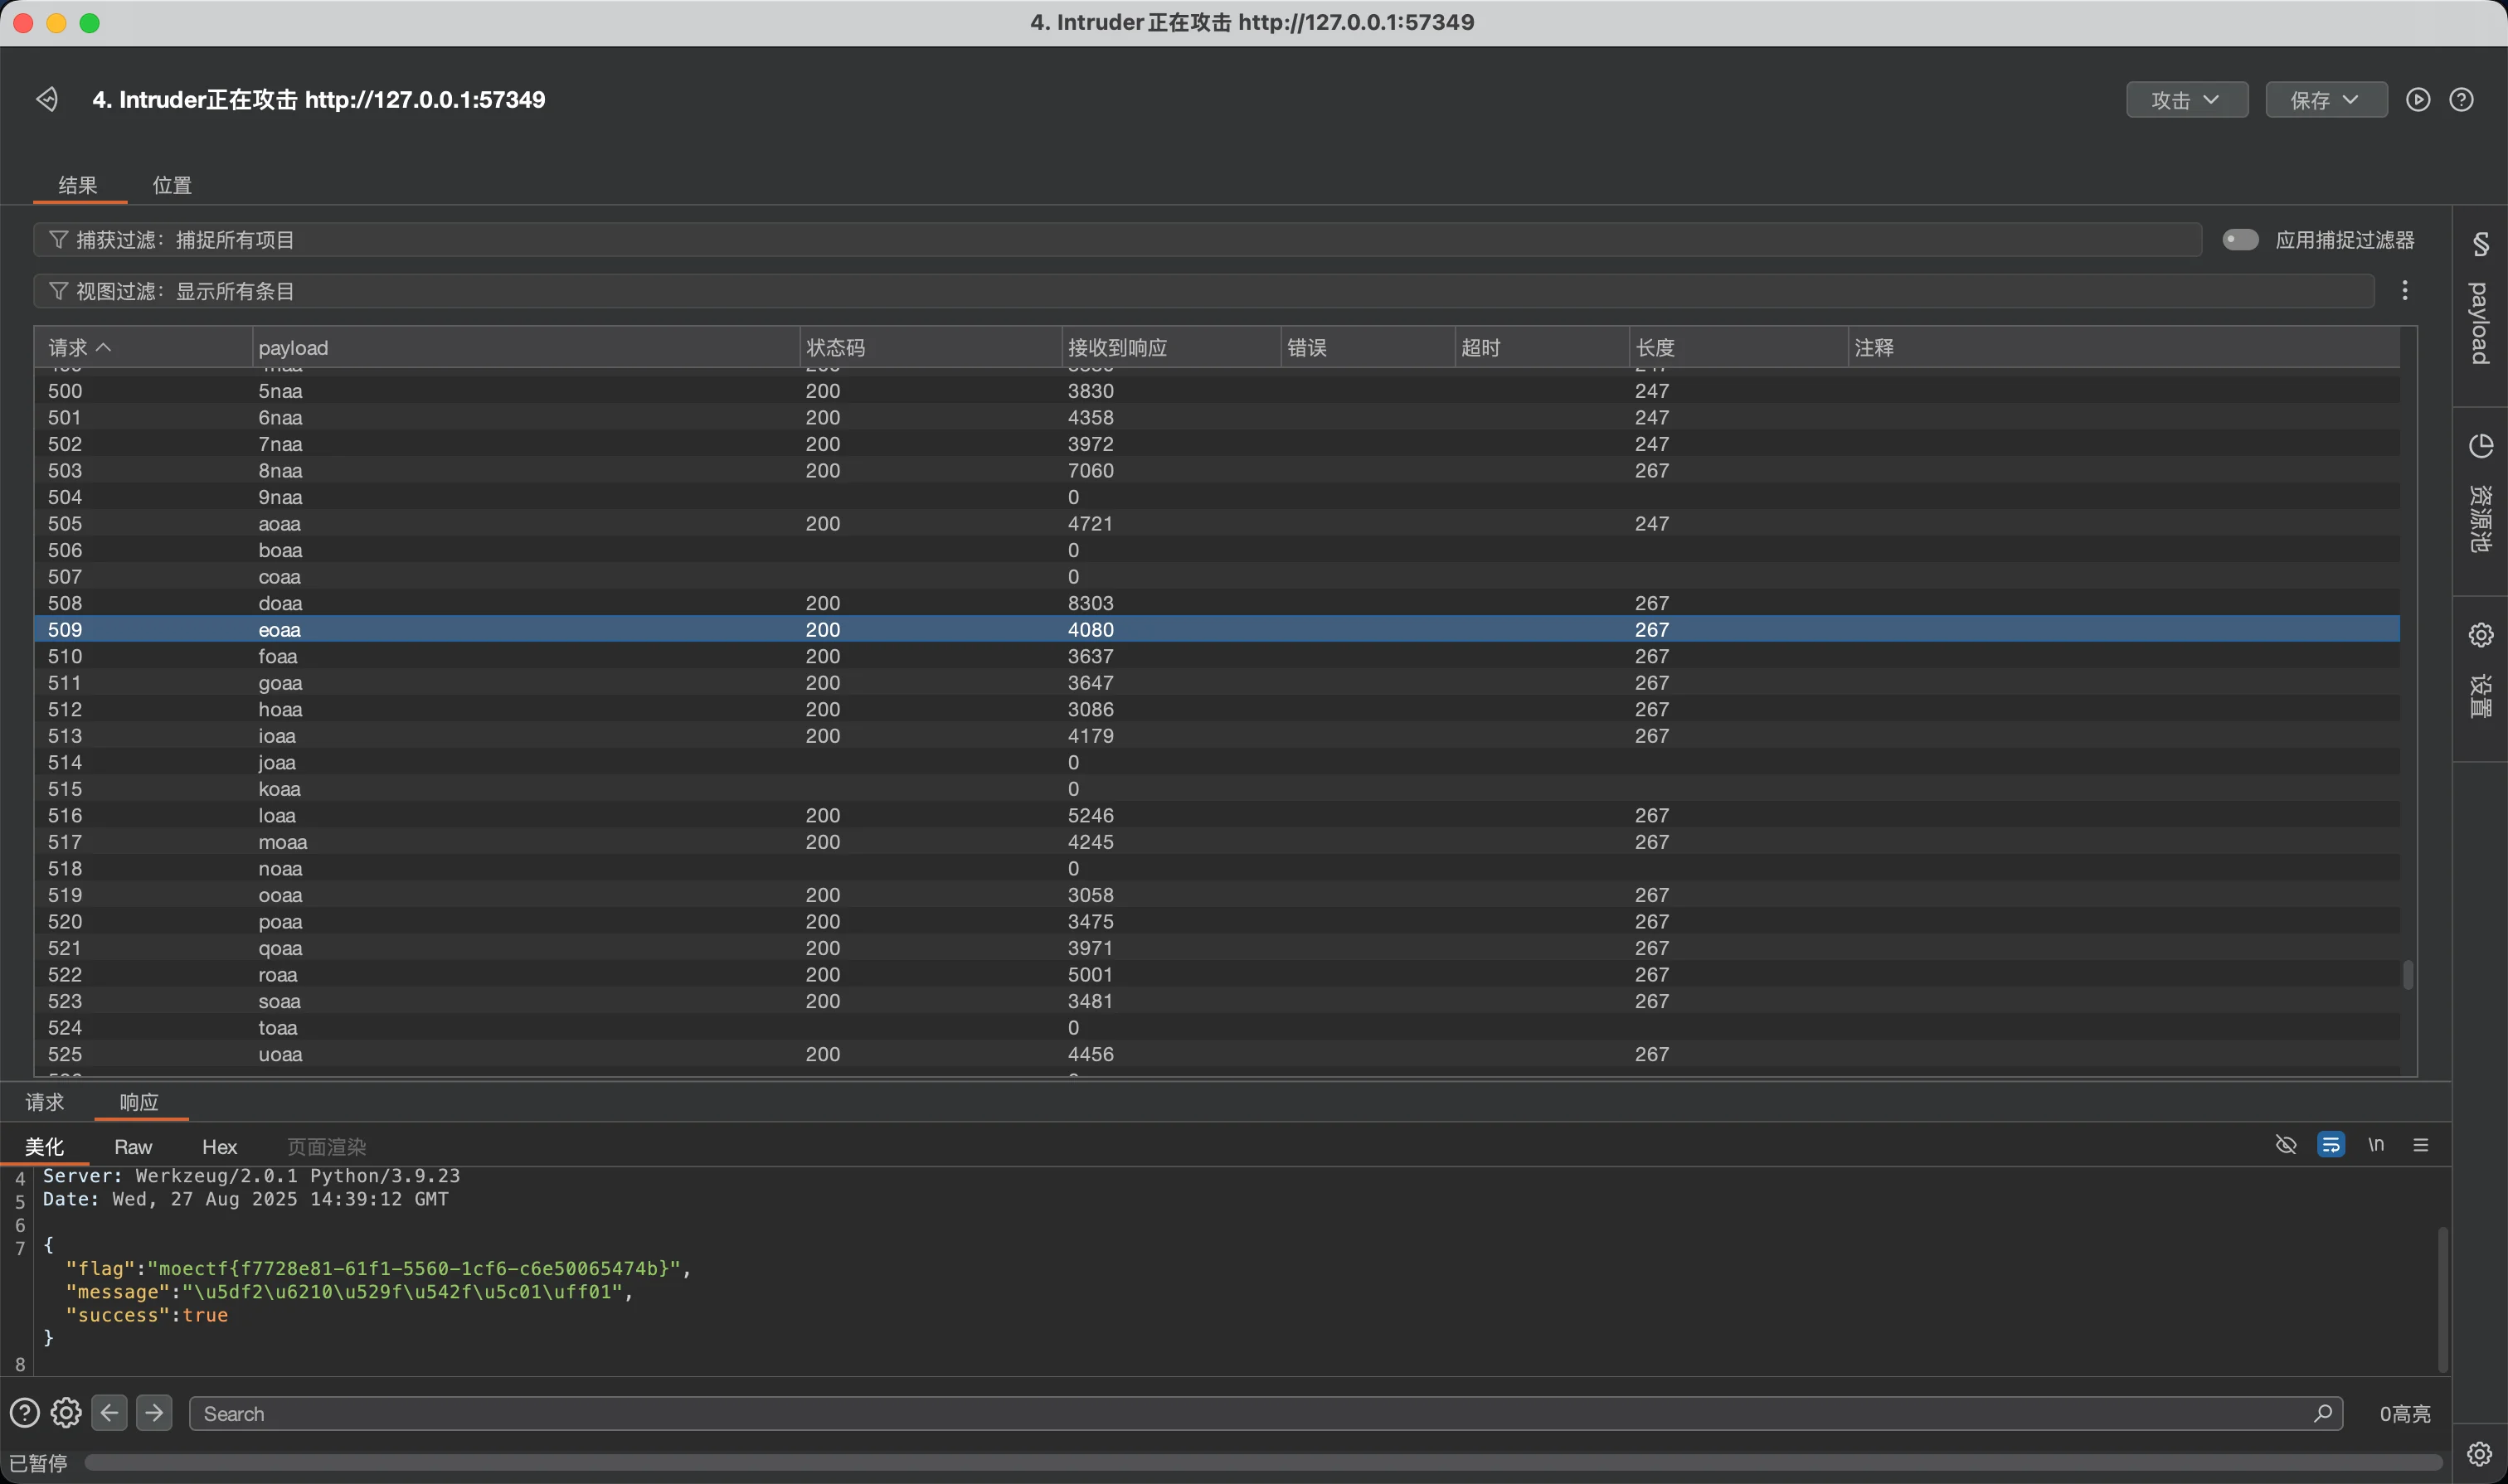Click the resume attack play icon
This screenshot has width=2508, height=1484.
pos(2418,99)
